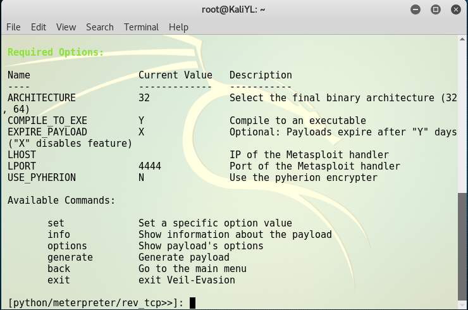Click 'Show payload's options' description
The width and height of the screenshot is (468, 310).
(x=201, y=246)
